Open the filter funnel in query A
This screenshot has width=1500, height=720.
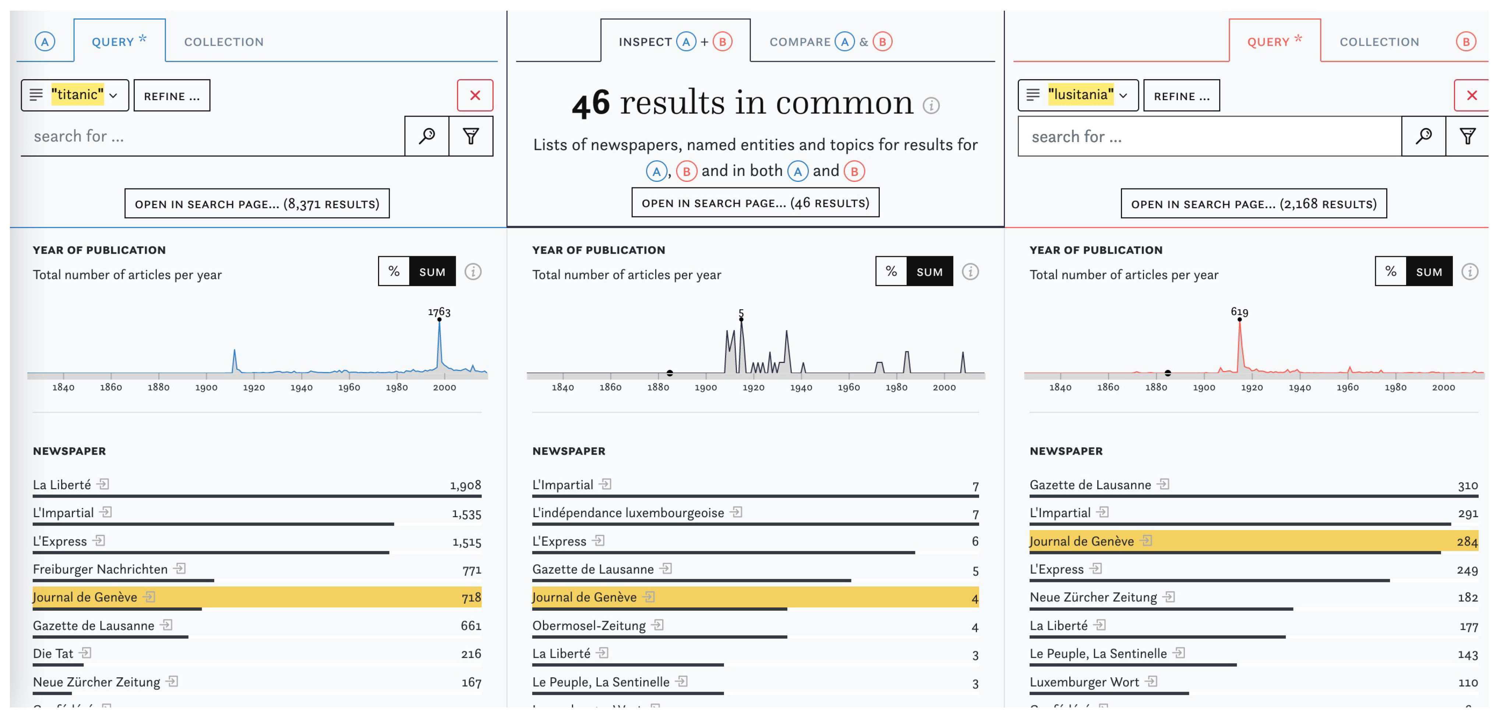(470, 136)
